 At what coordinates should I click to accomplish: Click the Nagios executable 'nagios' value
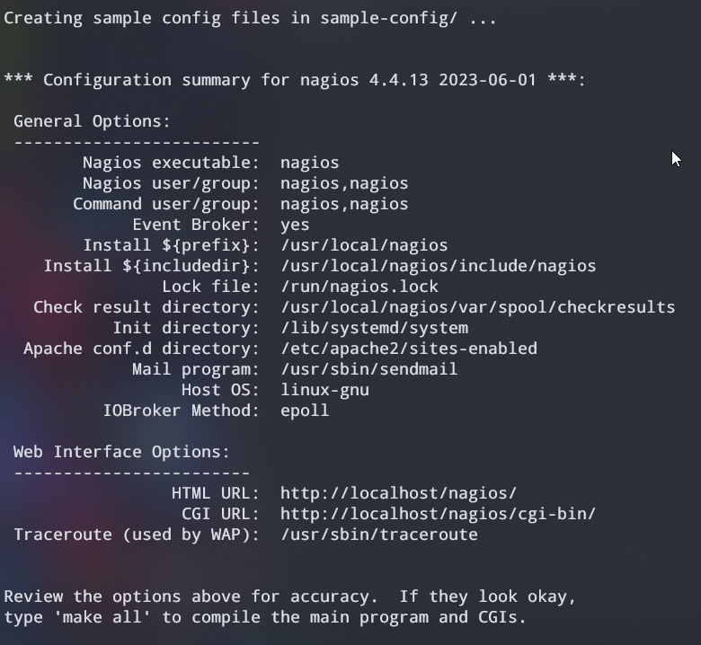coord(309,163)
